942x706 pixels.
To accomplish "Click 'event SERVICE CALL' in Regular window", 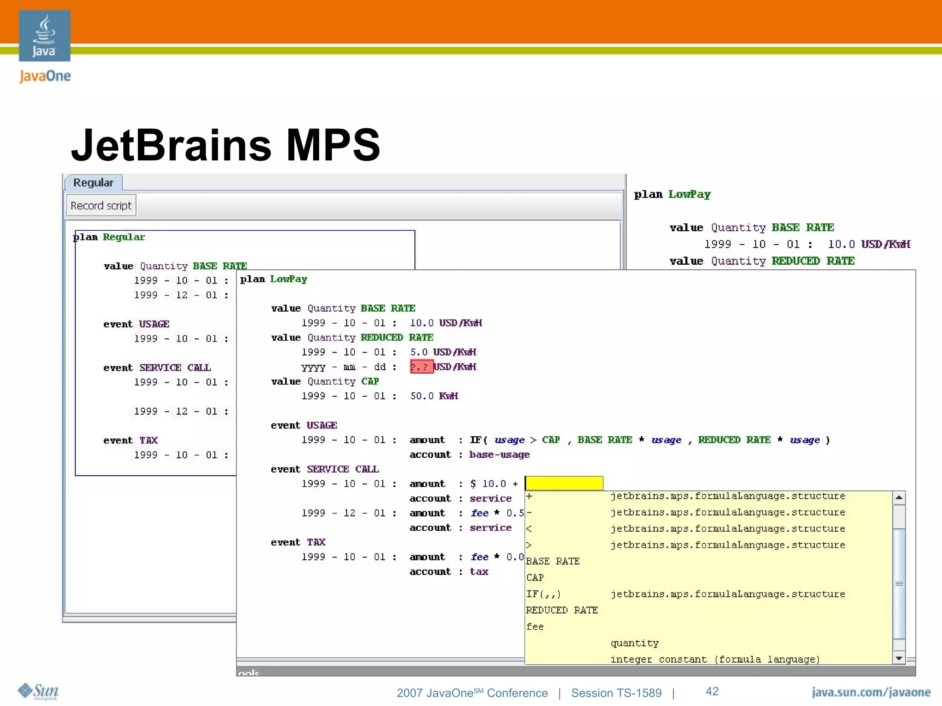I will coord(157,368).
